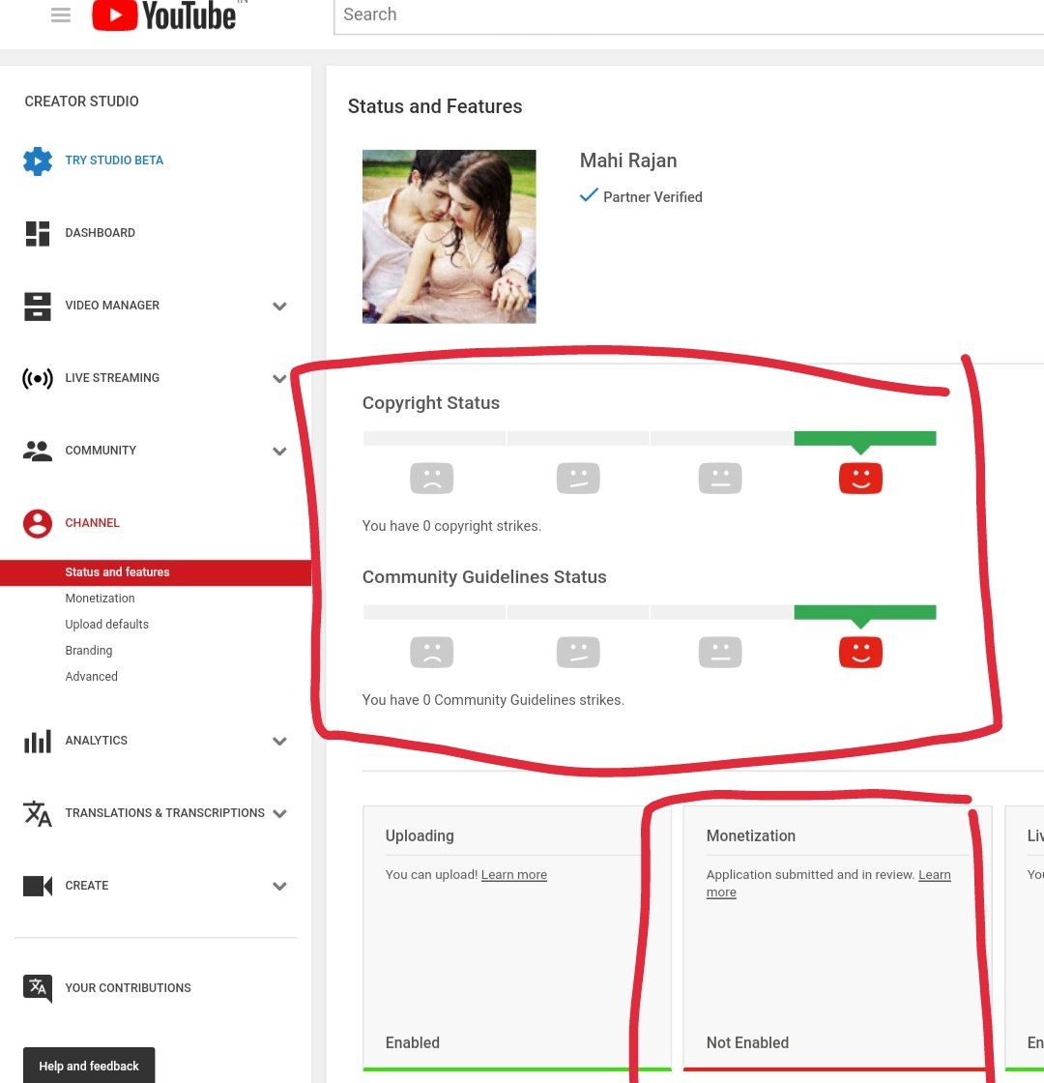Click the Try Studio Beta gear icon
This screenshot has width=1044, height=1083.
click(x=38, y=161)
